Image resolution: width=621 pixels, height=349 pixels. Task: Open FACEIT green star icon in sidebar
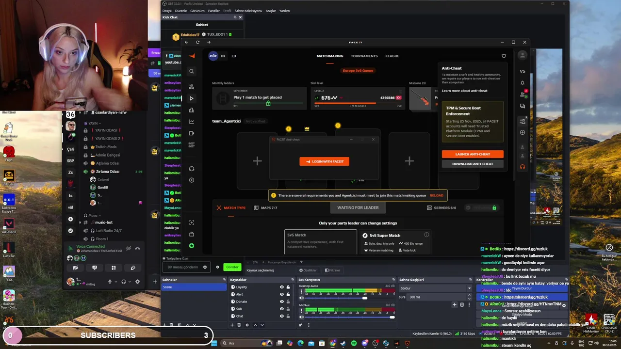pos(192,246)
